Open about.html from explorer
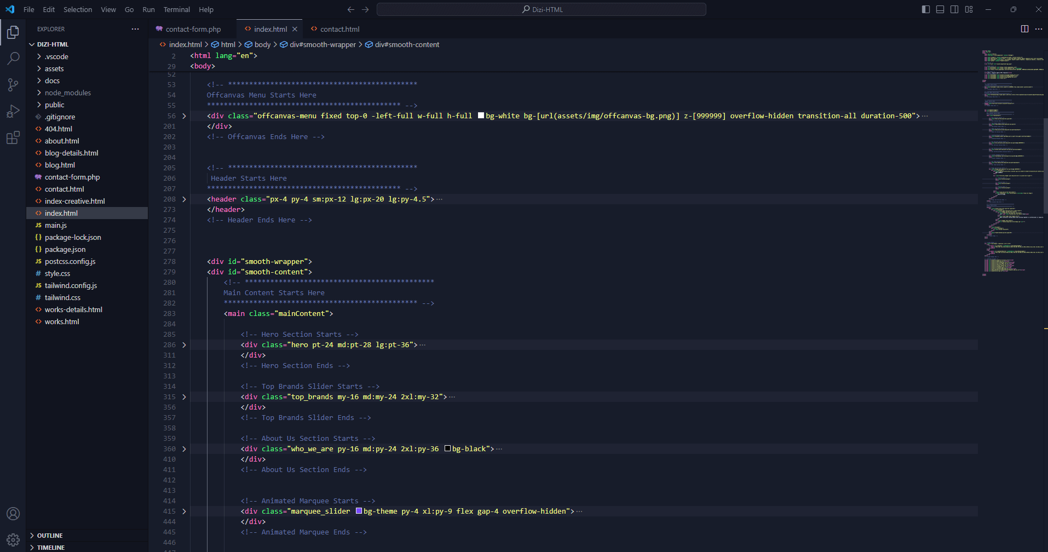1048x552 pixels. click(x=87, y=141)
